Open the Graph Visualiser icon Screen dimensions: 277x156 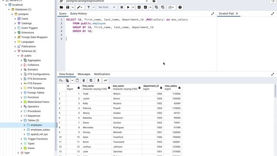coord(106,81)
